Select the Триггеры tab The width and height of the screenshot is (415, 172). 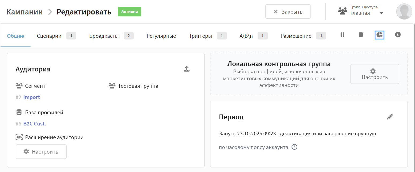(x=200, y=36)
